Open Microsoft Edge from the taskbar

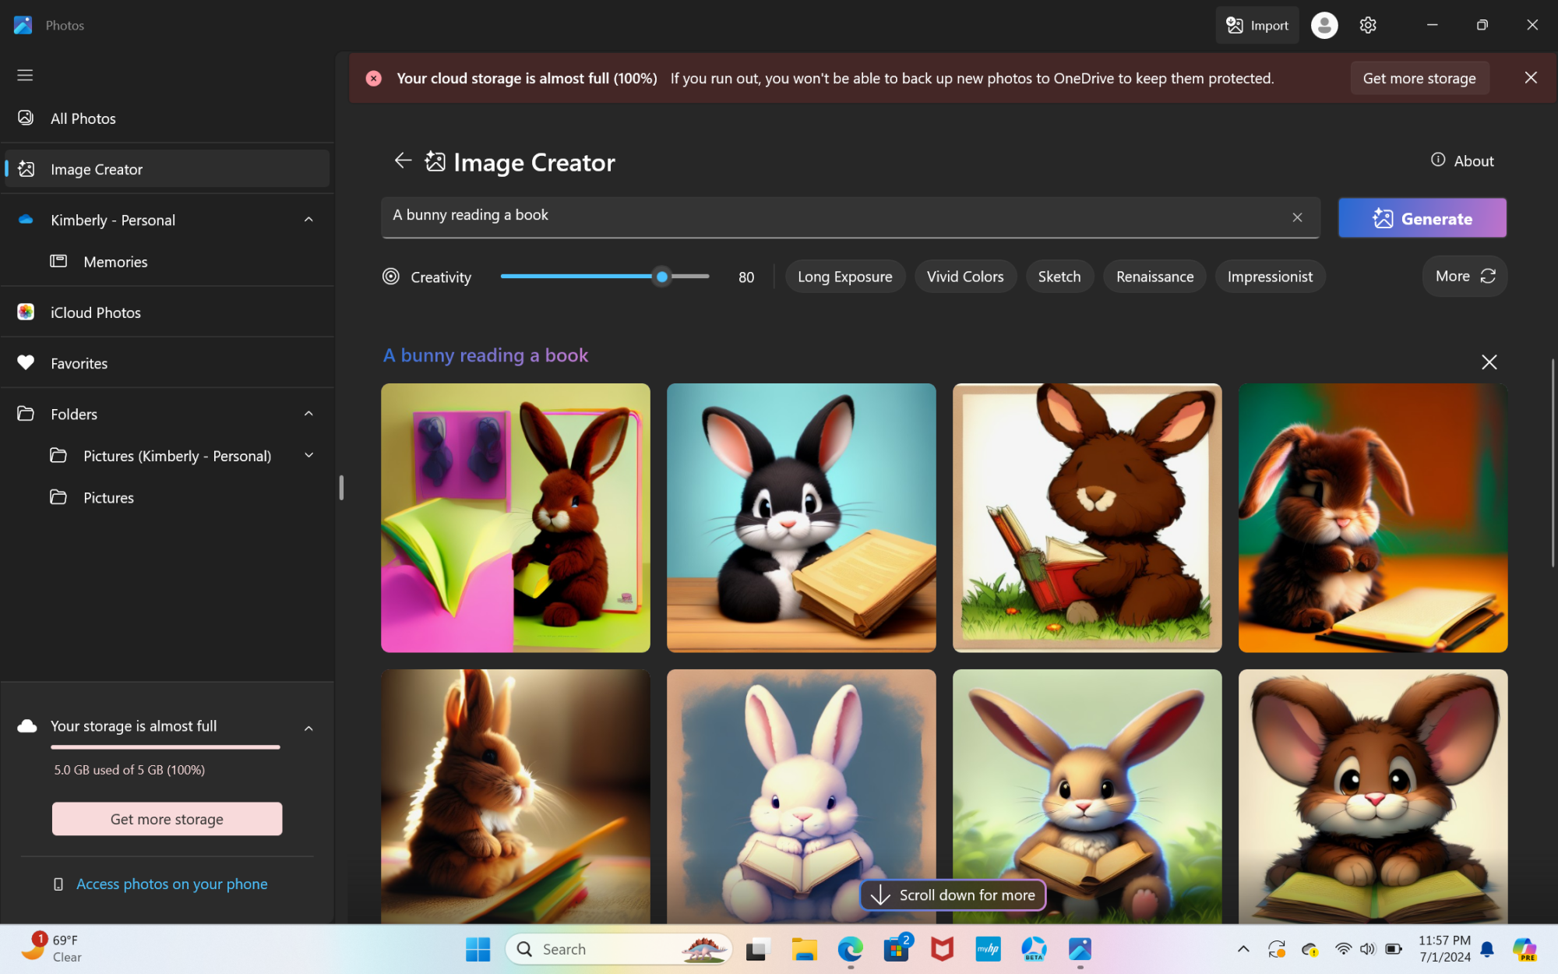pos(850,948)
